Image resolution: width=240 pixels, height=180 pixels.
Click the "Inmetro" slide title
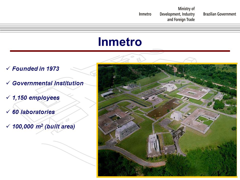[120, 42]
